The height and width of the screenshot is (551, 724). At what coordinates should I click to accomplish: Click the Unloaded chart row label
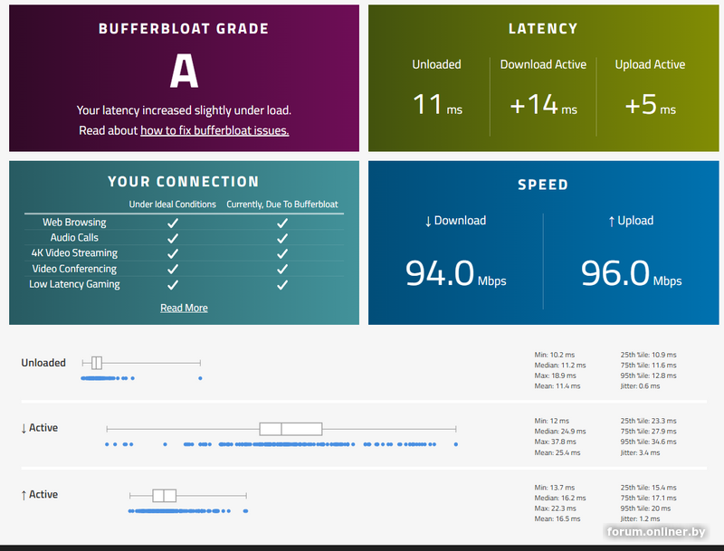click(43, 363)
